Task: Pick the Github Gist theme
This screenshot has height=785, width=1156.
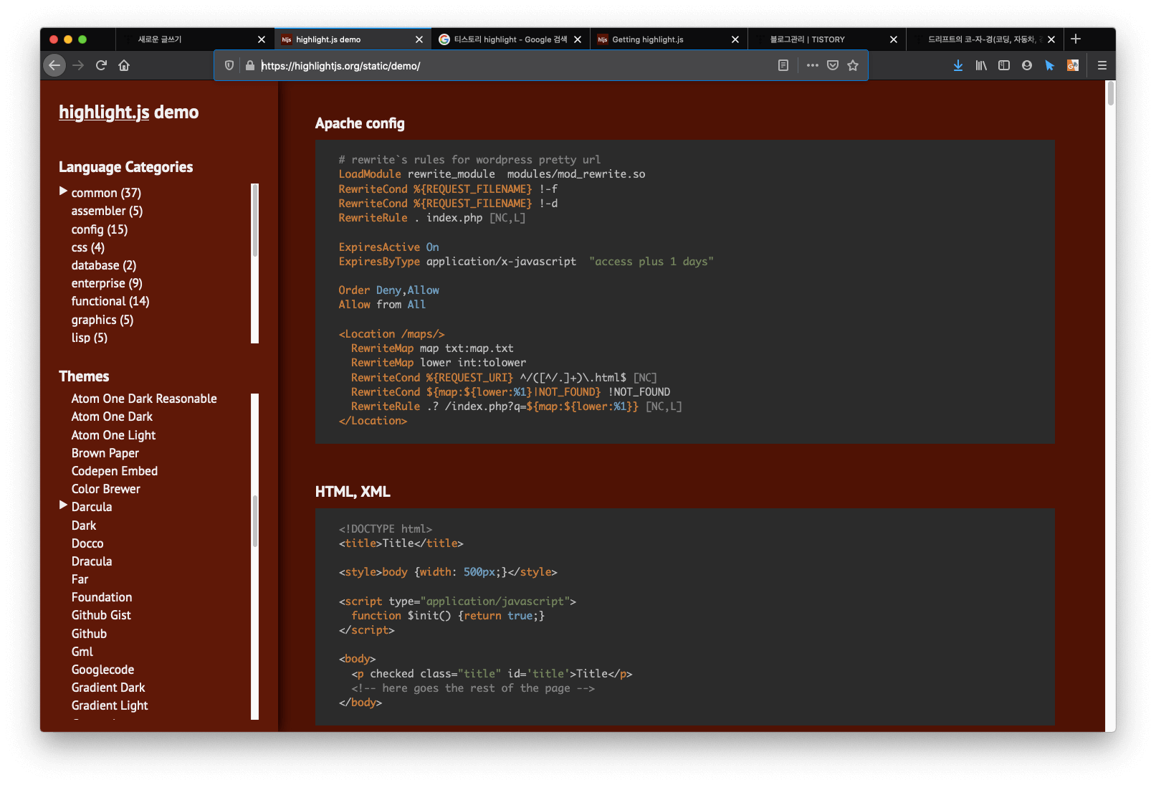Action: click(x=101, y=615)
